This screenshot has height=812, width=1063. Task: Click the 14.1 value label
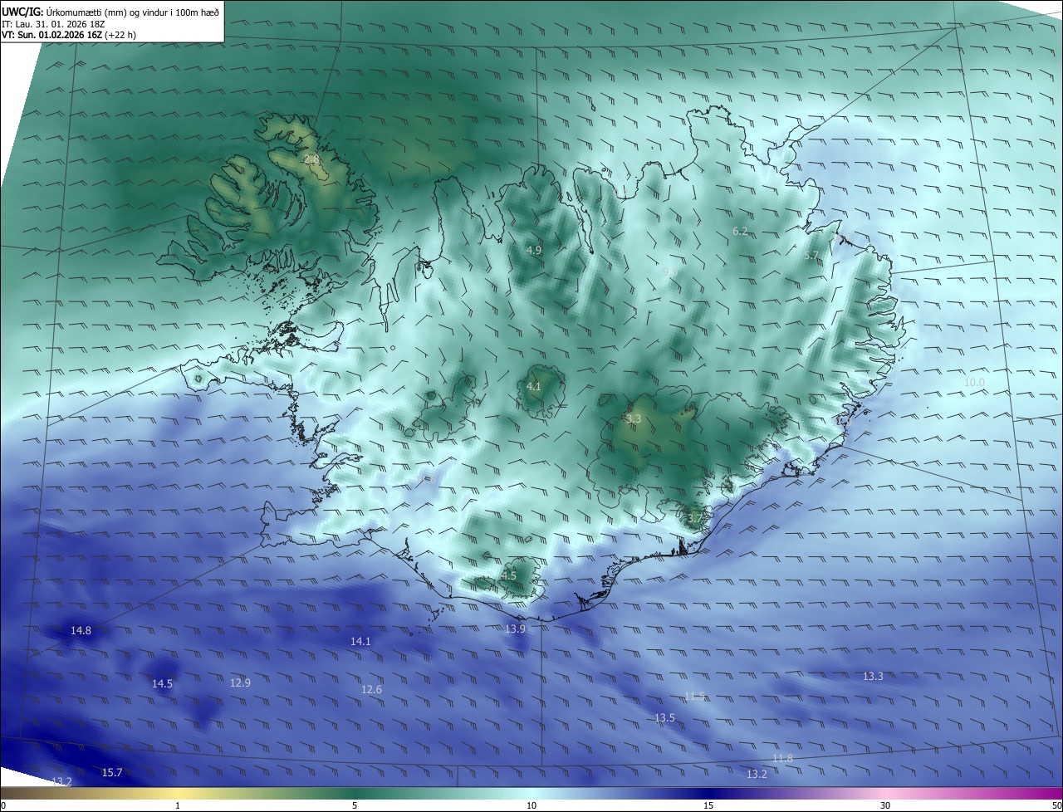(x=360, y=642)
